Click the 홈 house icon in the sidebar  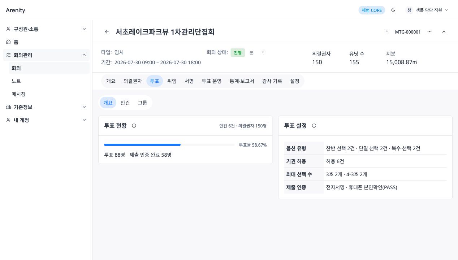(x=8, y=42)
